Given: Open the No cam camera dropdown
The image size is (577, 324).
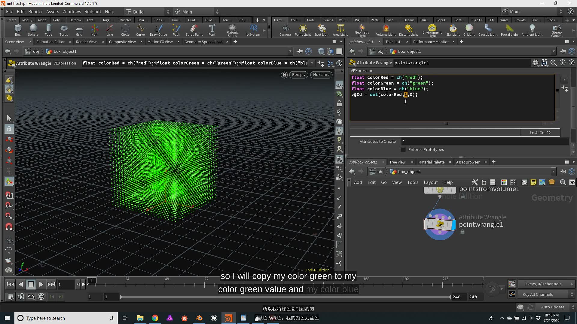Looking at the screenshot, I should (x=321, y=75).
